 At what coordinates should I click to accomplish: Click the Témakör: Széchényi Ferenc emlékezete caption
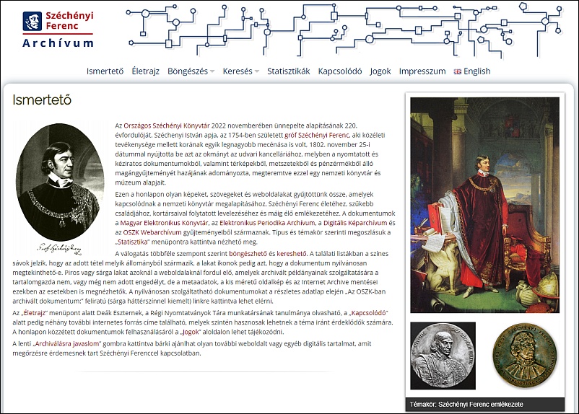pos(466,405)
